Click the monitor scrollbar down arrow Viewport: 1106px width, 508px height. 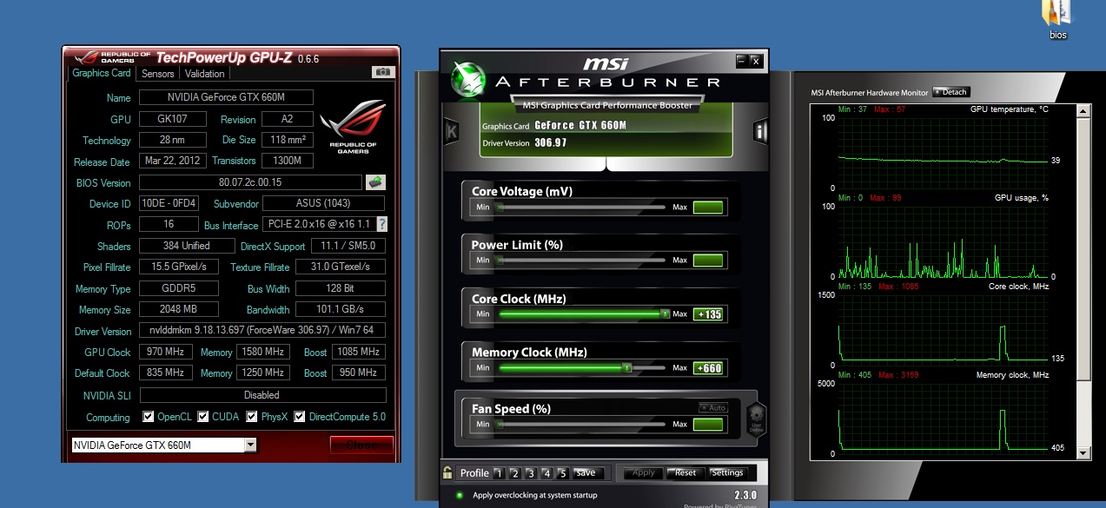point(1083,453)
